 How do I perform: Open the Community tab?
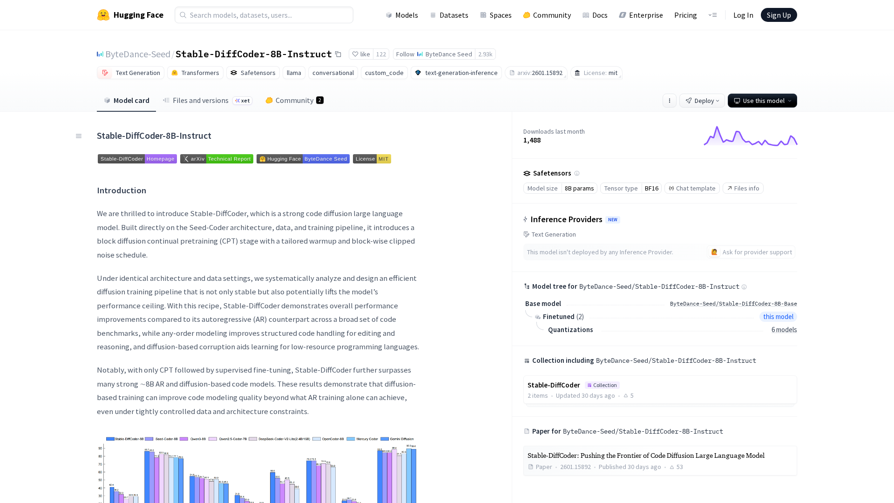pyautogui.click(x=294, y=101)
